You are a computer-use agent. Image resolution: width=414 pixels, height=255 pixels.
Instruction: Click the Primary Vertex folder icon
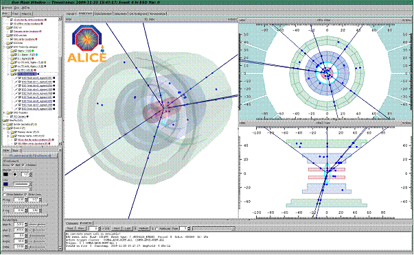(x=12, y=132)
